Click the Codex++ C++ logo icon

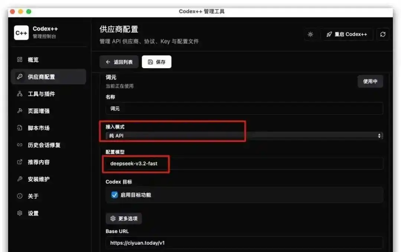(x=21, y=33)
